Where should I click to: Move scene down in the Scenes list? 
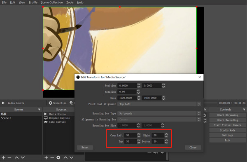tap(23, 157)
